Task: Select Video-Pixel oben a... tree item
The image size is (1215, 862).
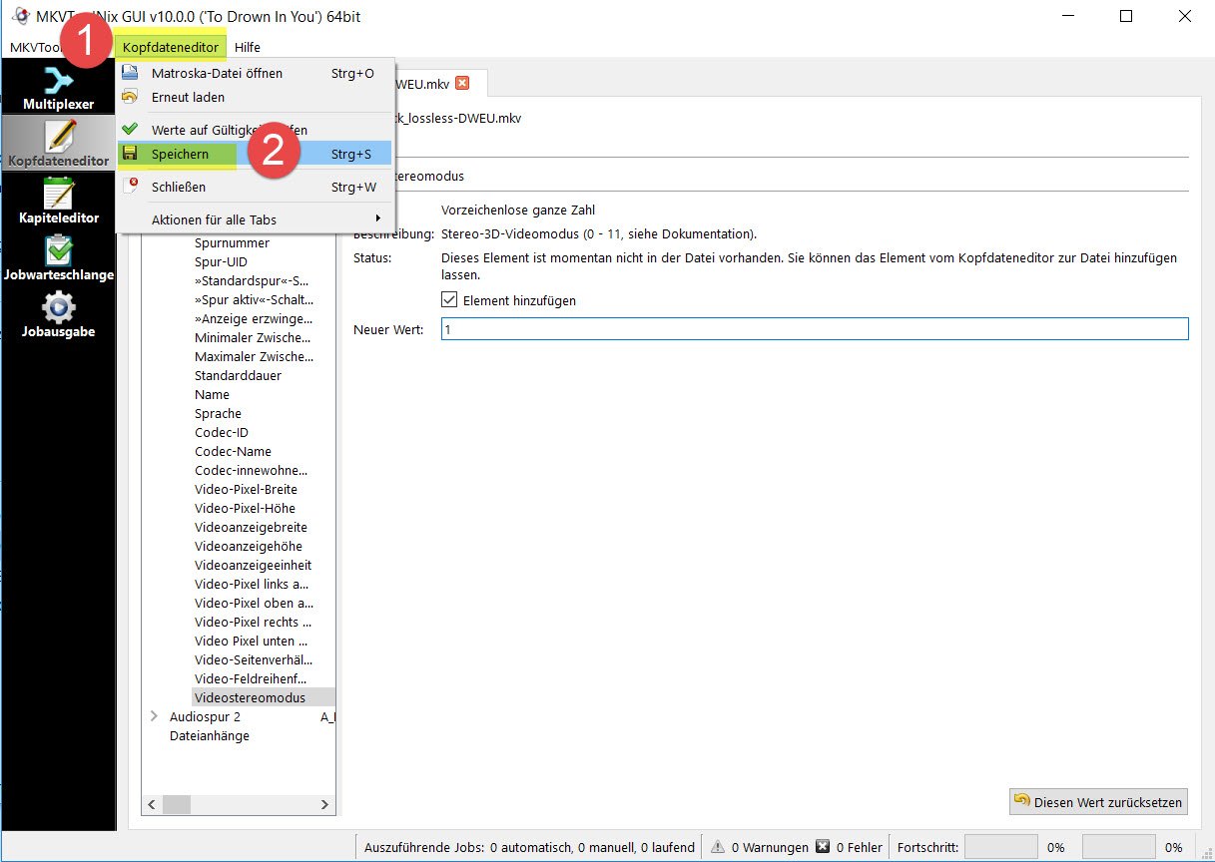Action: (254, 603)
